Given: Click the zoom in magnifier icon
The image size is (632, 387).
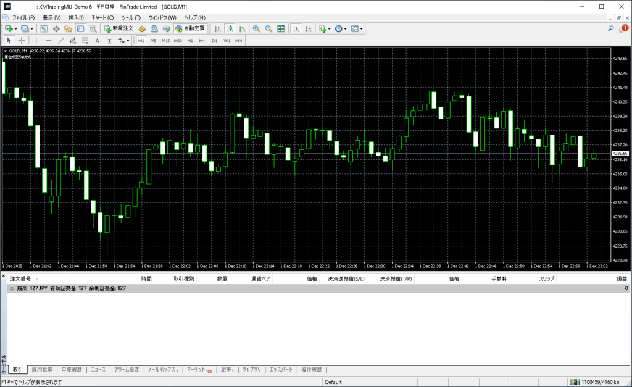Looking at the screenshot, I should tap(256, 28).
